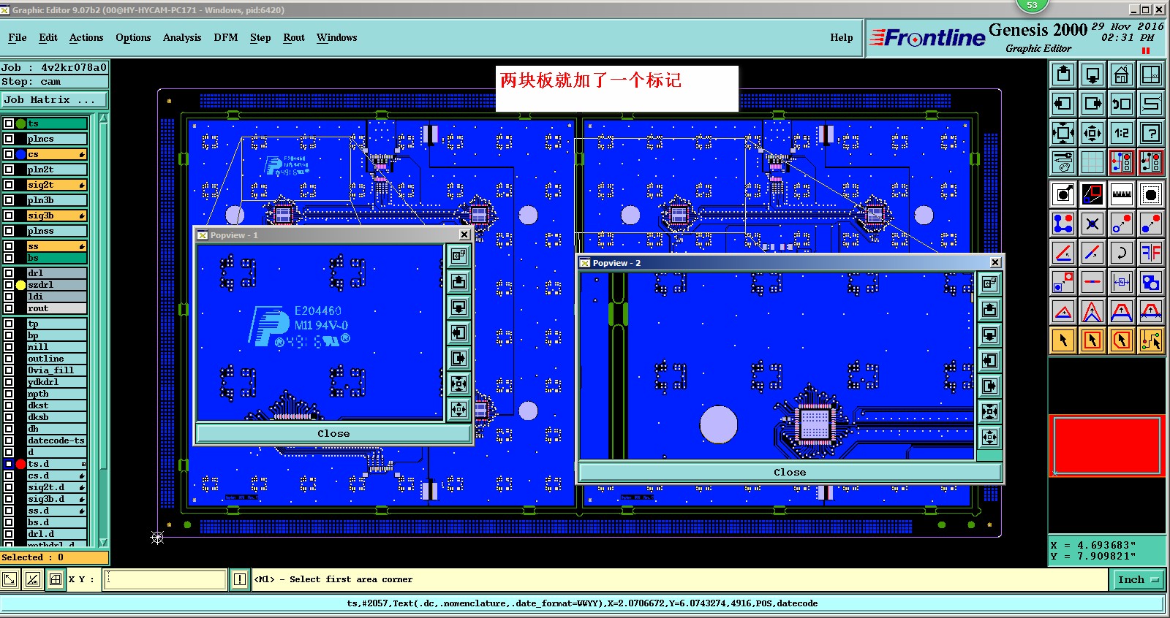The width and height of the screenshot is (1170, 618).
Task: Expand the Job Matrix button
Action: click(x=53, y=99)
